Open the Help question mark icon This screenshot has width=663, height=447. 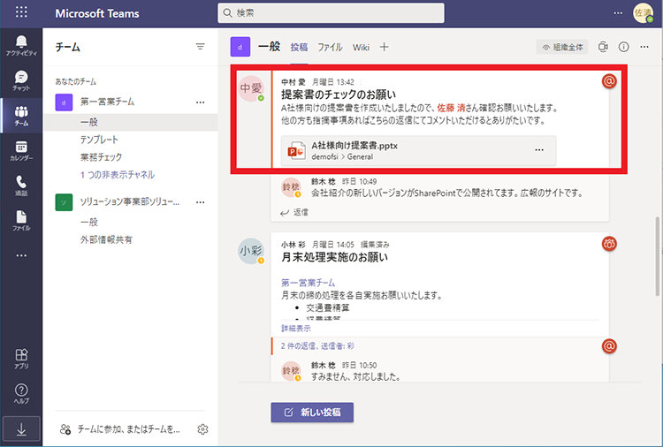21,393
